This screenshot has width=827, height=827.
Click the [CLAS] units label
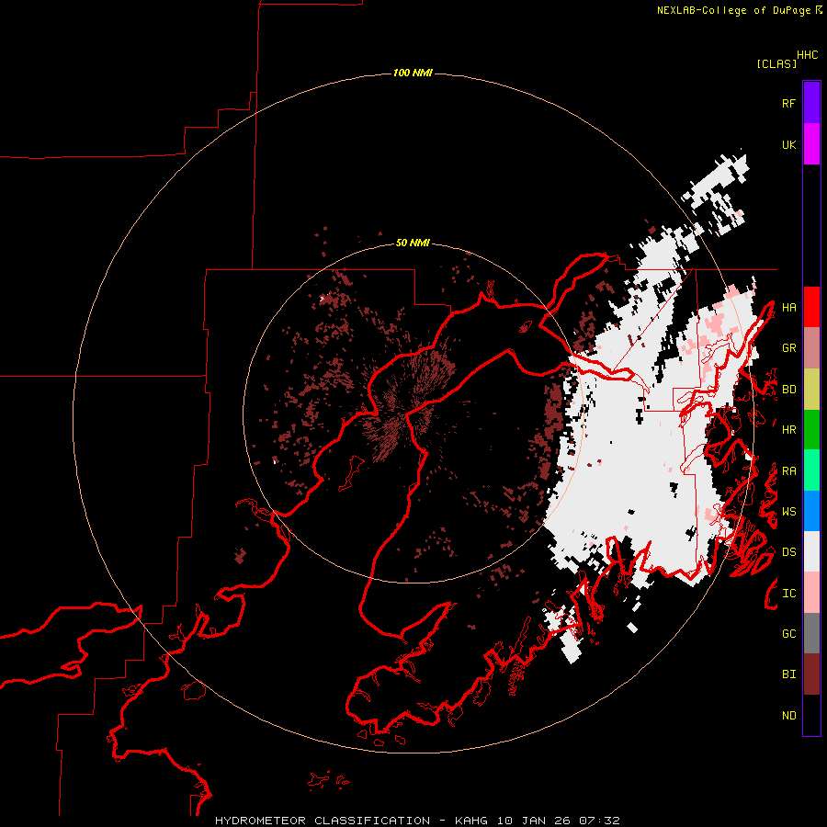[x=776, y=64]
